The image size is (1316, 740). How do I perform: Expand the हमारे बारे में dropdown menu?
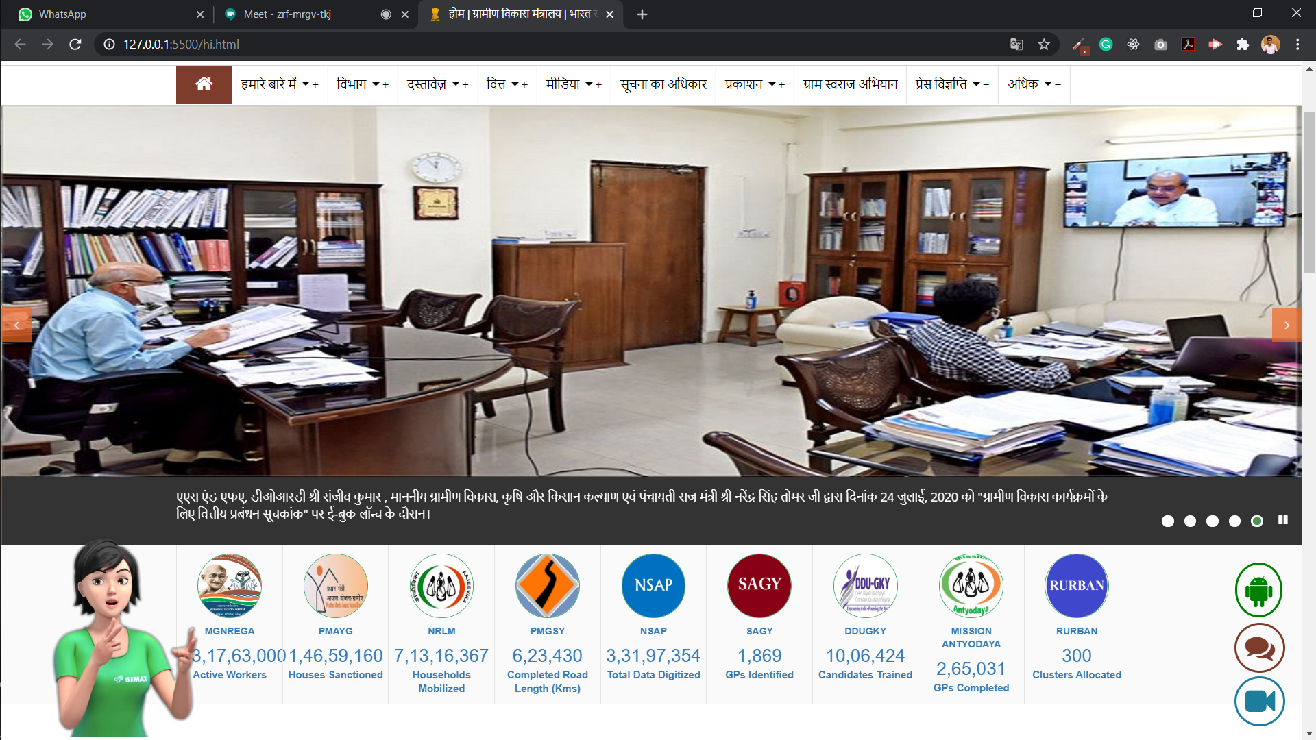pos(279,84)
